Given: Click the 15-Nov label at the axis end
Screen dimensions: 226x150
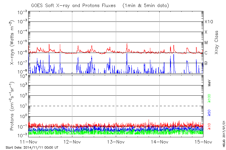Looking at the screenshot, I should [x=203, y=142].
